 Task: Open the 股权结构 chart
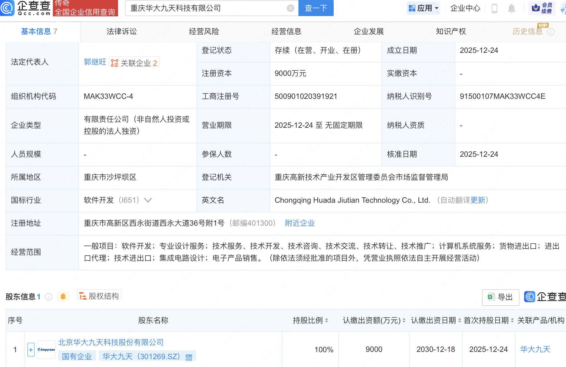(99, 296)
